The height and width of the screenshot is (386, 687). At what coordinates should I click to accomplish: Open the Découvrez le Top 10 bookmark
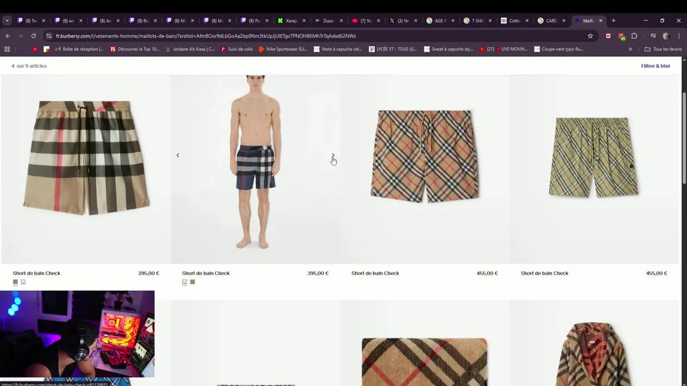135,49
